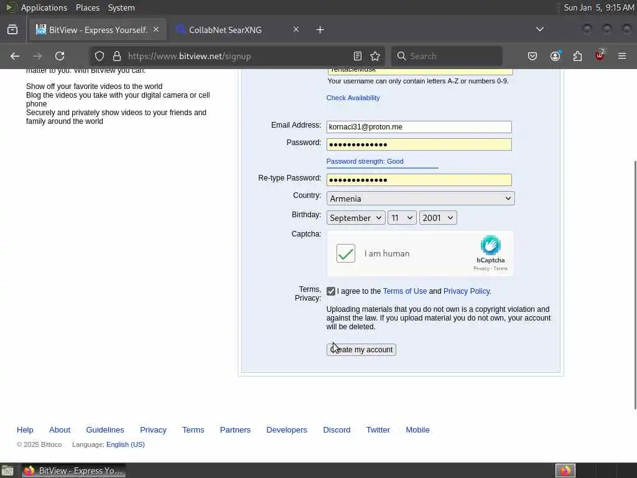Click the workspace switcher in bottom panel

[x=565, y=471]
